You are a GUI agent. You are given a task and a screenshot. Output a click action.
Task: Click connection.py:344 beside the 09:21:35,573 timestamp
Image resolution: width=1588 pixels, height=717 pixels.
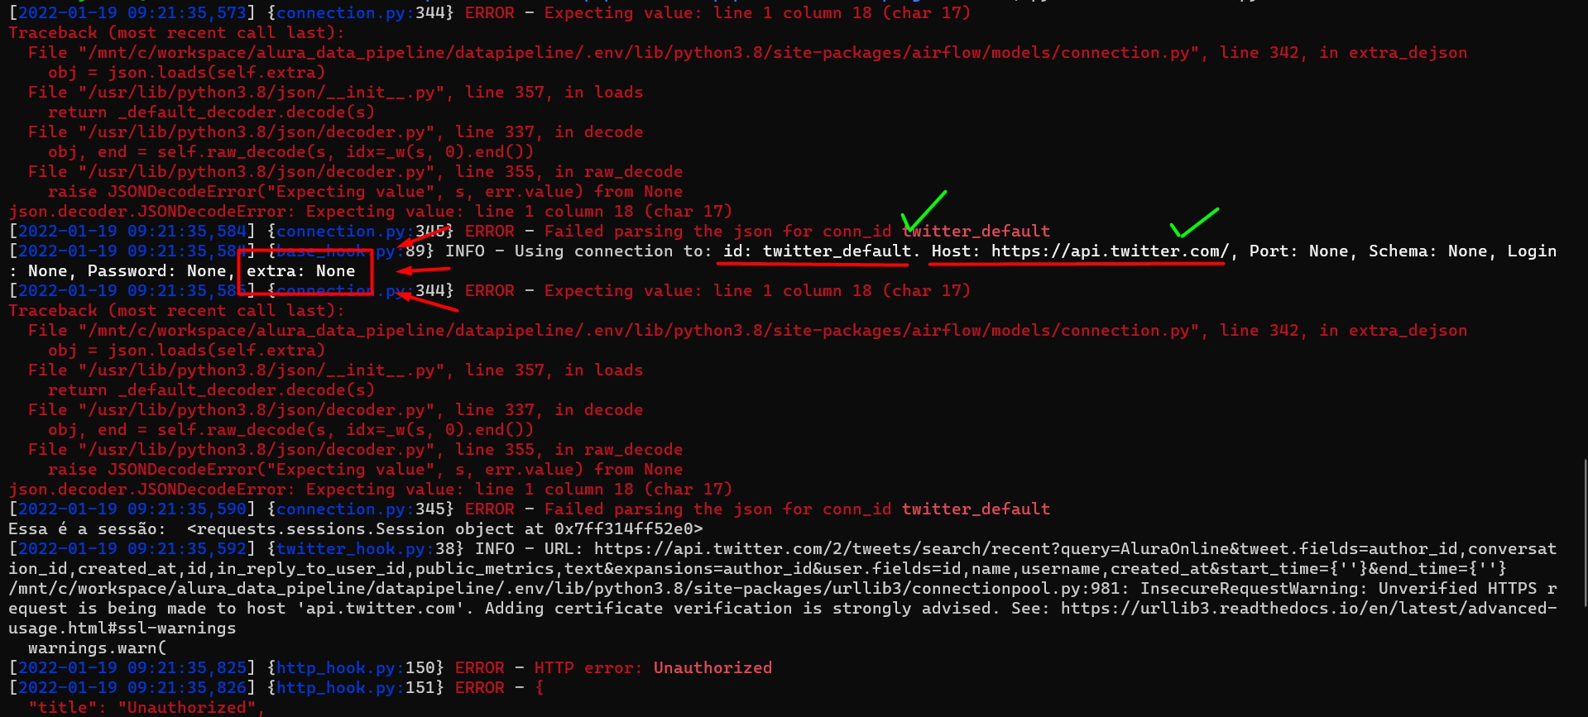pyautogui.click(x=361, y=12)
